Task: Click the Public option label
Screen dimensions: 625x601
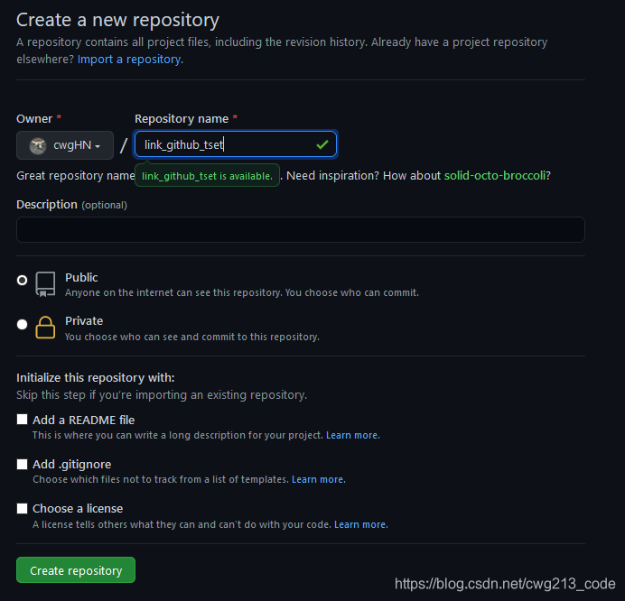Action: 81,277
